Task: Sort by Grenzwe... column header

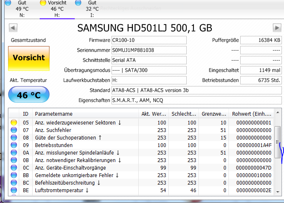Action: coord(213,114)
